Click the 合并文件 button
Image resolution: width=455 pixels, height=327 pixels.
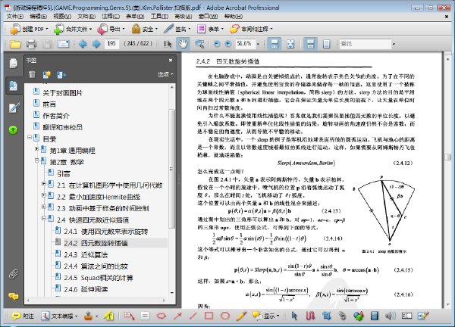[73, 29]
